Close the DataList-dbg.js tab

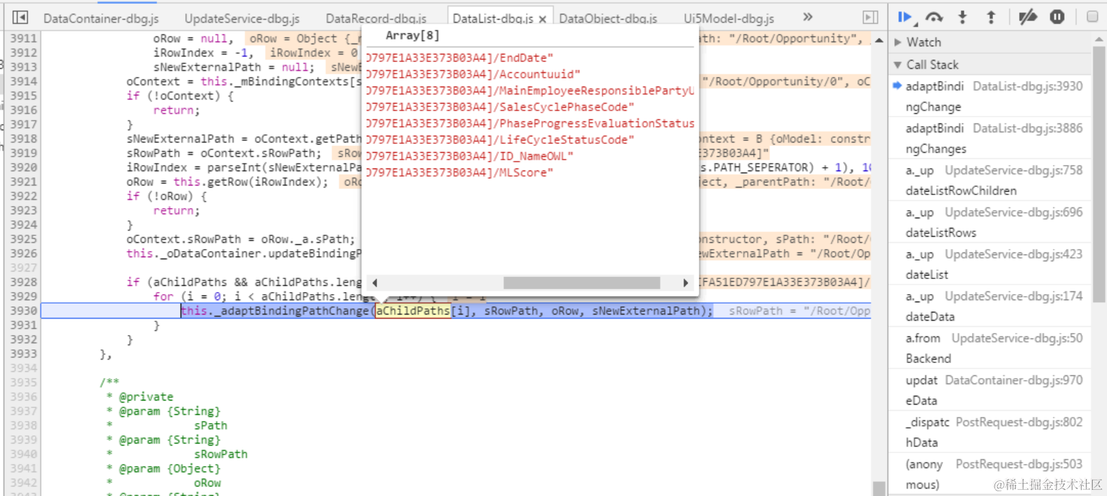[x=542, y=19]
